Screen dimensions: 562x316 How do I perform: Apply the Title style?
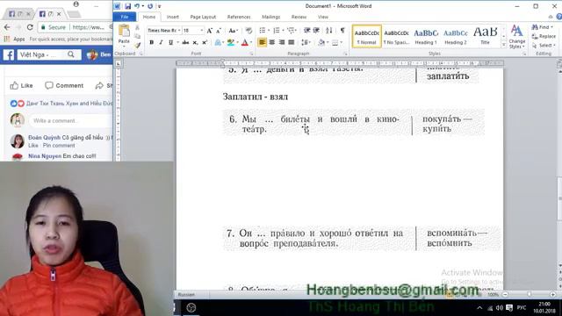486,36
